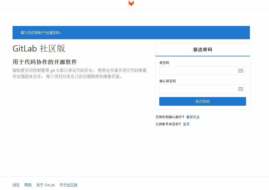Select the 修改密码 tab heading

pos(202,49)
